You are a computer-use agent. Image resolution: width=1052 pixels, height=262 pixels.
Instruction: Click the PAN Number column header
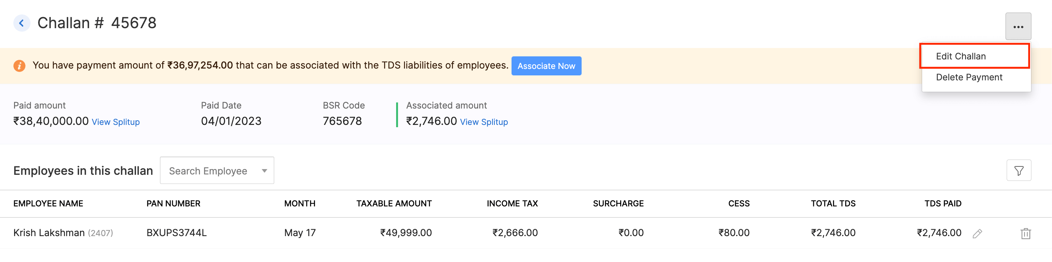173,204
